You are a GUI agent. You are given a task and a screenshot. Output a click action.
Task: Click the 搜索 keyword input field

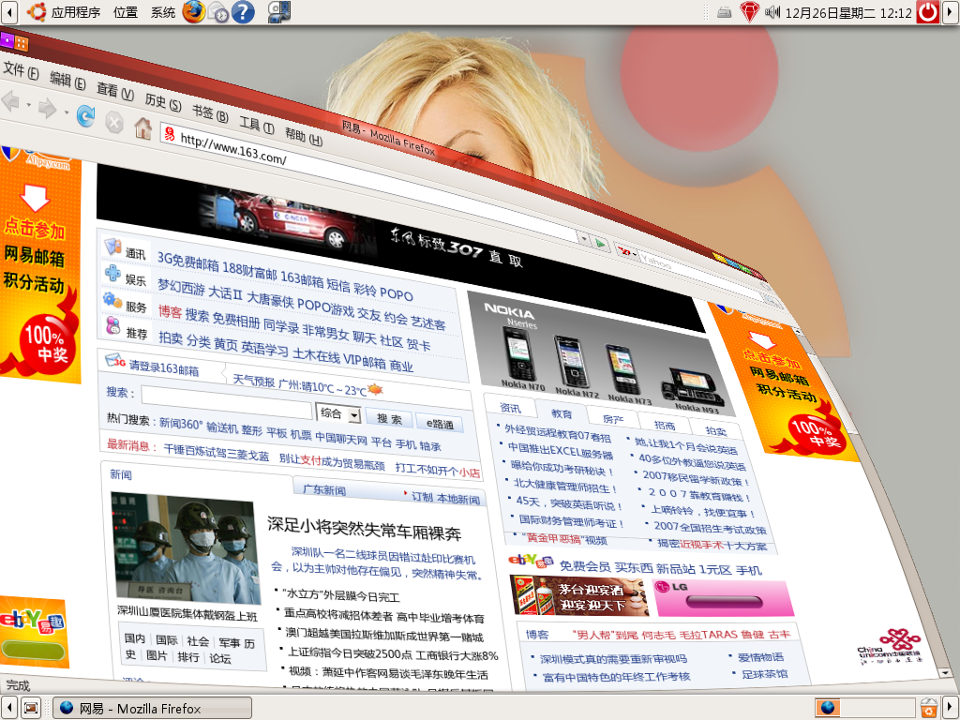click(227, 402)
